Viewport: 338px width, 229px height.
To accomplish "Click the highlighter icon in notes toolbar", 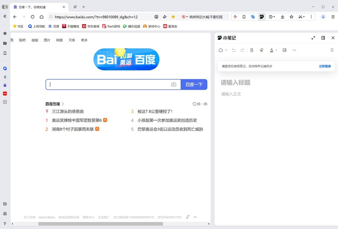I will tap(262, 50).
